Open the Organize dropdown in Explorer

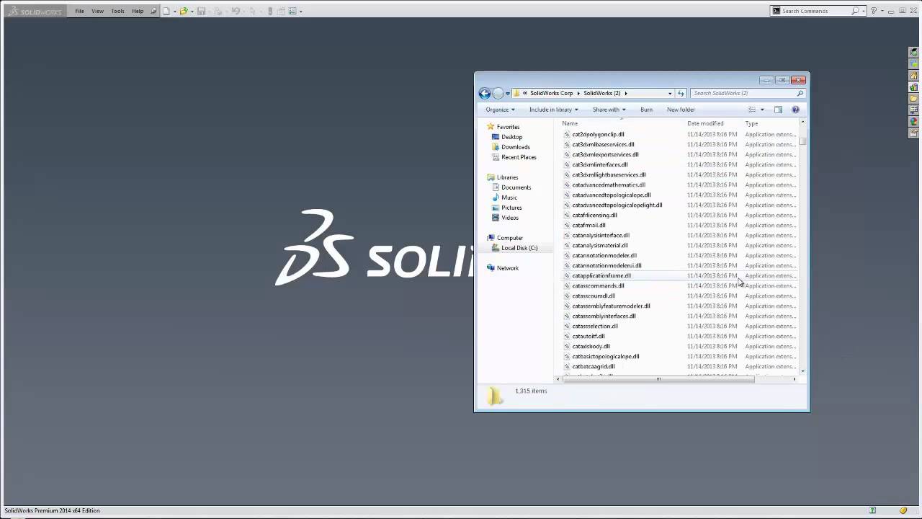[500, 110]
